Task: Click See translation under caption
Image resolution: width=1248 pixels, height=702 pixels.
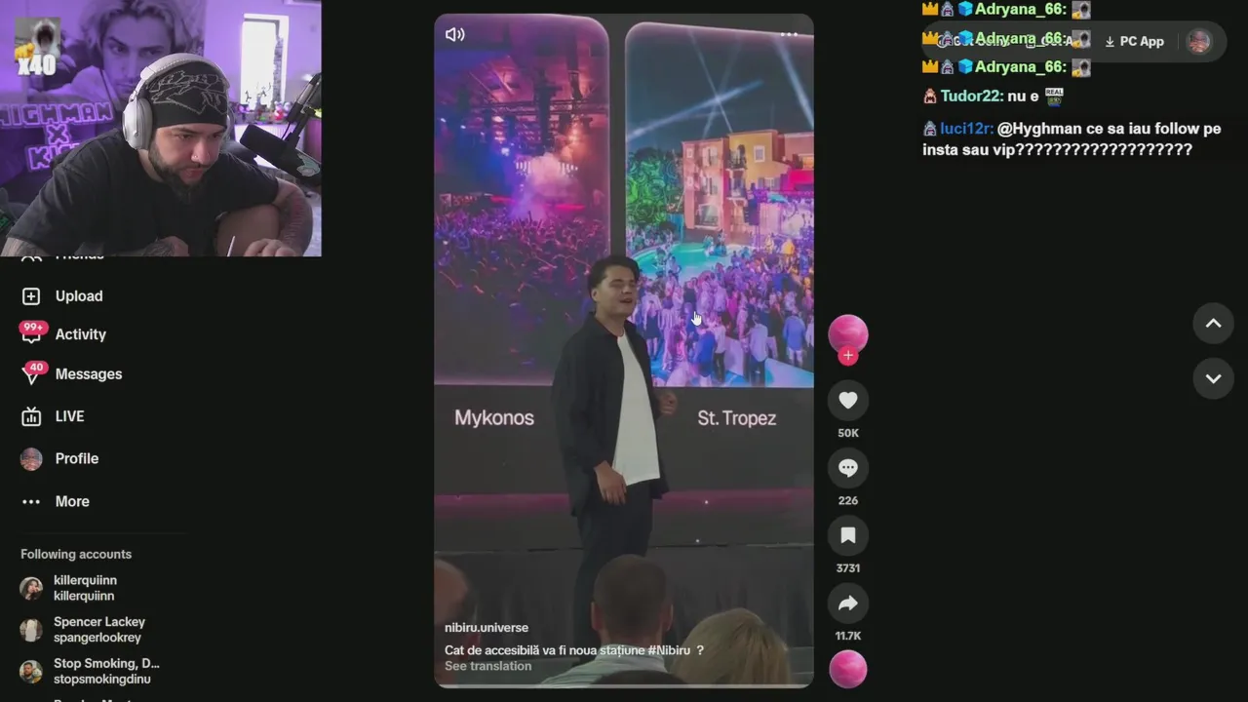Action: [488, 666]
